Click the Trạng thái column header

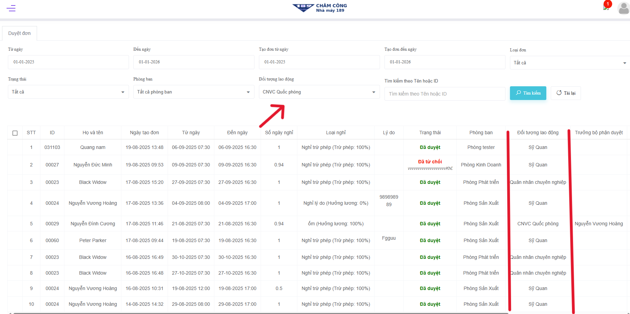(x=430, y=133)
